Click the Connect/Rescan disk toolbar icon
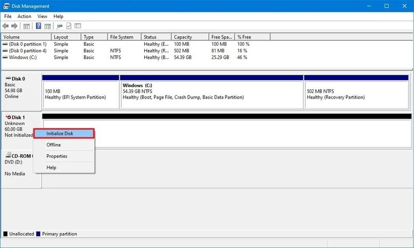This screenshot has height=248, width=414. tap(60, 26)
